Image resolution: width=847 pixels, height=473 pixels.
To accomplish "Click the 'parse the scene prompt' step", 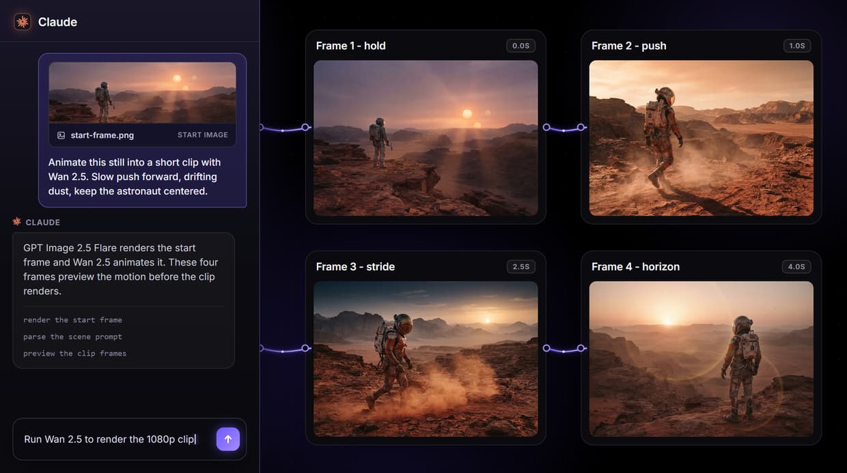I will pos(73,336).
